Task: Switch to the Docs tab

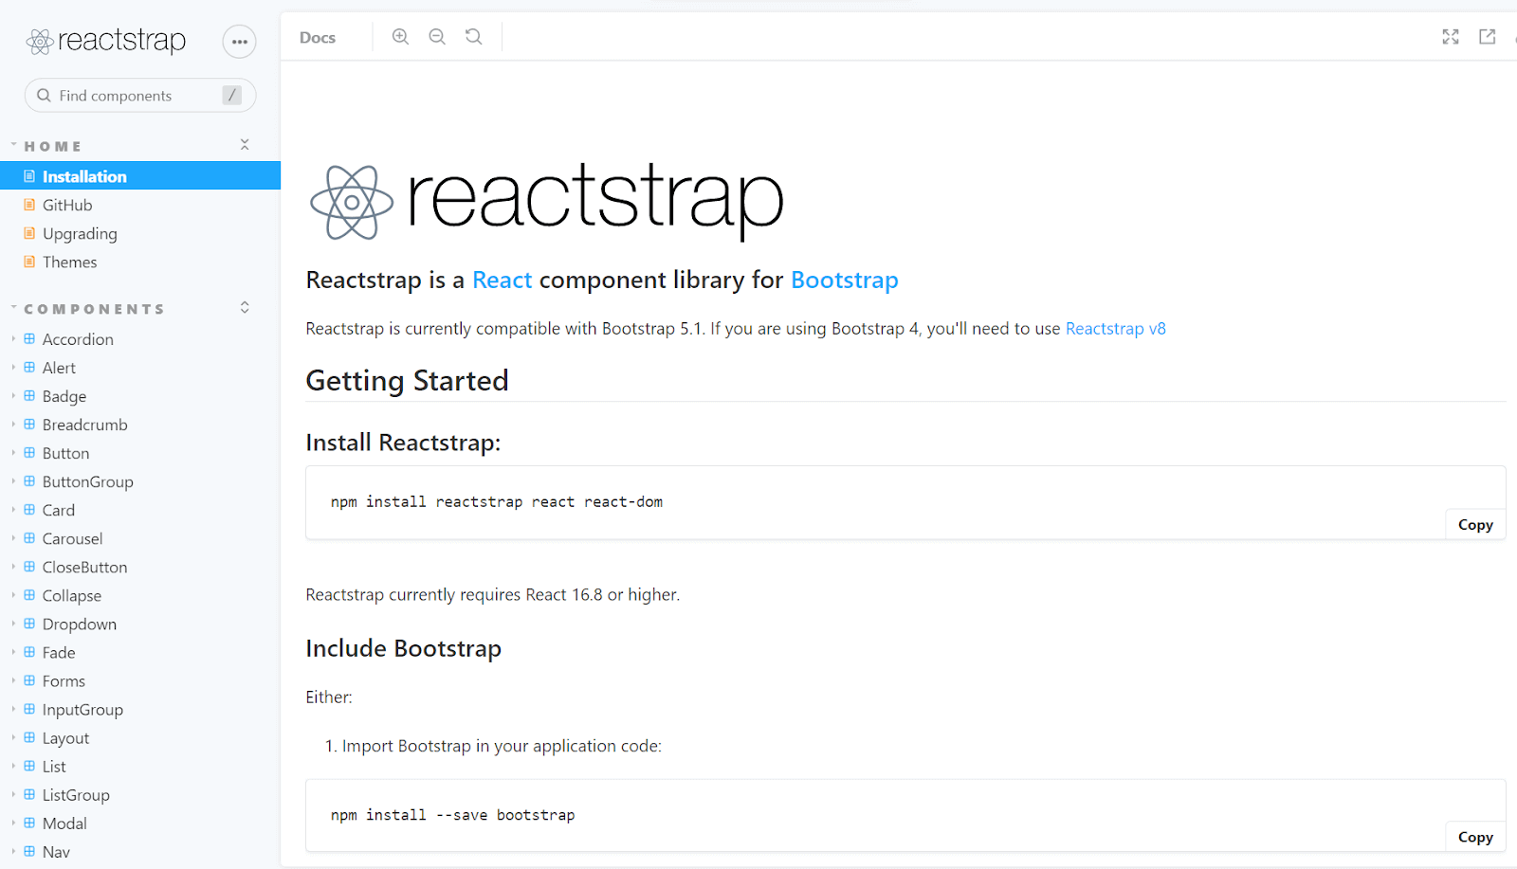Action: pyautogui.click(x=316, y=37)
